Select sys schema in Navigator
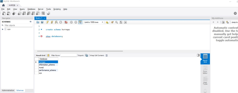The height and width of the screenshot is (93, 238). click(x=9, y=29)
